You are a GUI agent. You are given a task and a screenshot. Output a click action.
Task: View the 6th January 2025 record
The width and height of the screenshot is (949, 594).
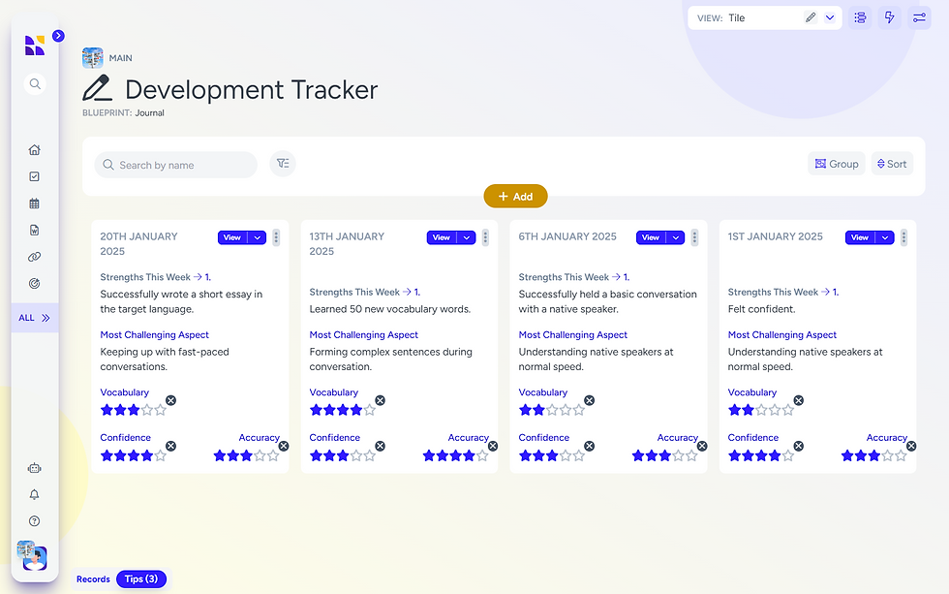[651, 237]
